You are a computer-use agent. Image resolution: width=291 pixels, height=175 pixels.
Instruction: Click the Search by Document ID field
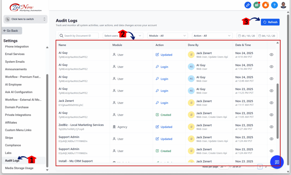point(78,36)
